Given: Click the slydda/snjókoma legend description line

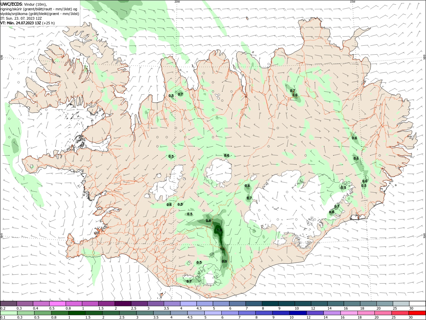Looking at the screenshot, I should point(40,14).
